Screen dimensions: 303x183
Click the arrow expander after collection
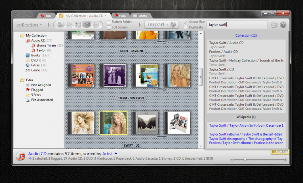(x=49, y=25)
